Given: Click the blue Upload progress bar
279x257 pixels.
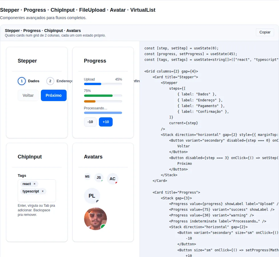Looking at the screenshot, I should pos(103,84).
